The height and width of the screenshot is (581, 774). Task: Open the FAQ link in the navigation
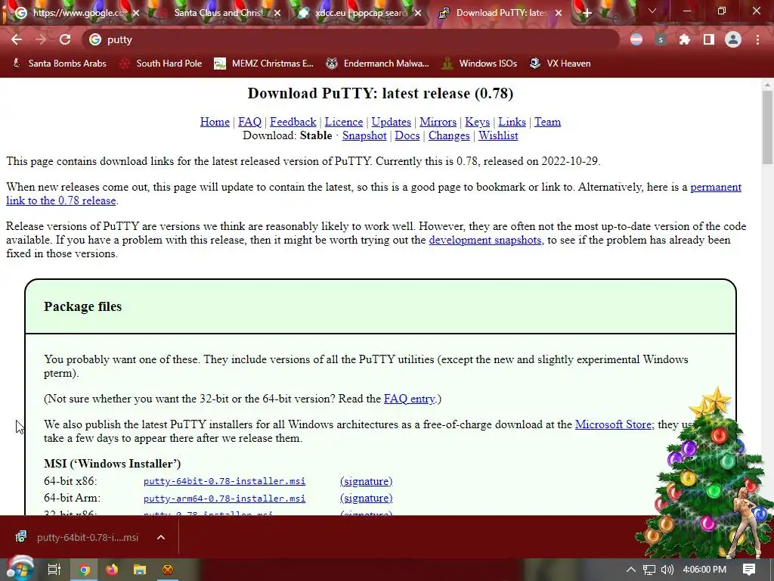coord(249,122)
